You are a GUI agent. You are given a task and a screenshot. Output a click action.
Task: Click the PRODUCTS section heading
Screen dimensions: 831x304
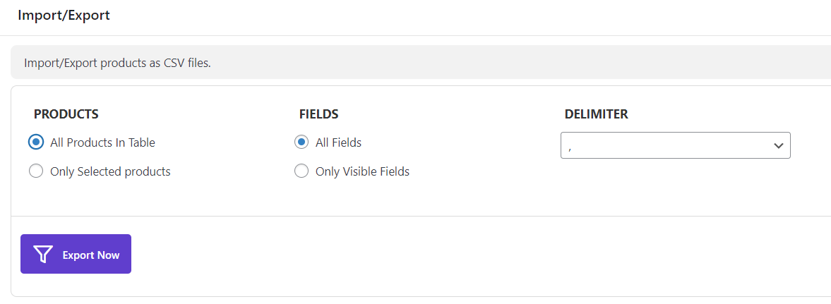(x=66, y=114)
